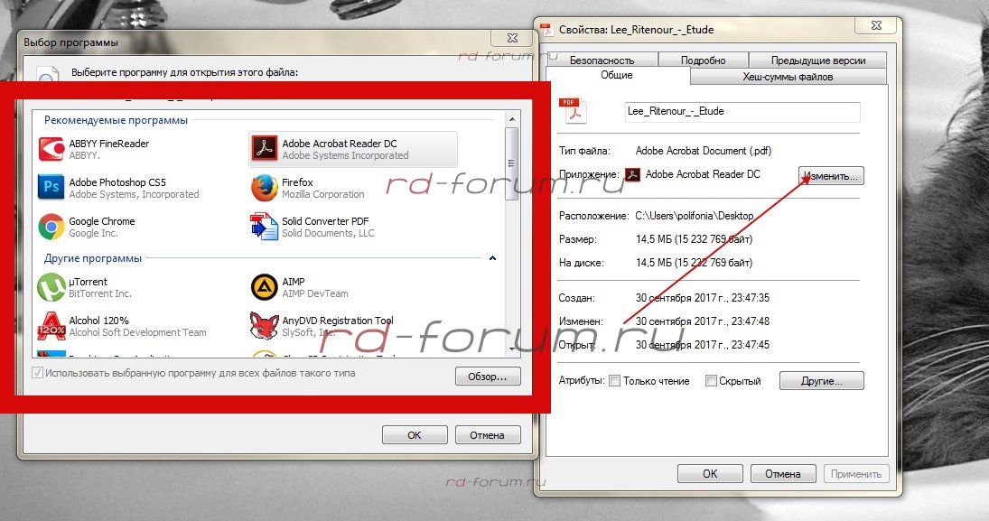Select the Adobe Photoshop CS5 icon

(51, 188)
